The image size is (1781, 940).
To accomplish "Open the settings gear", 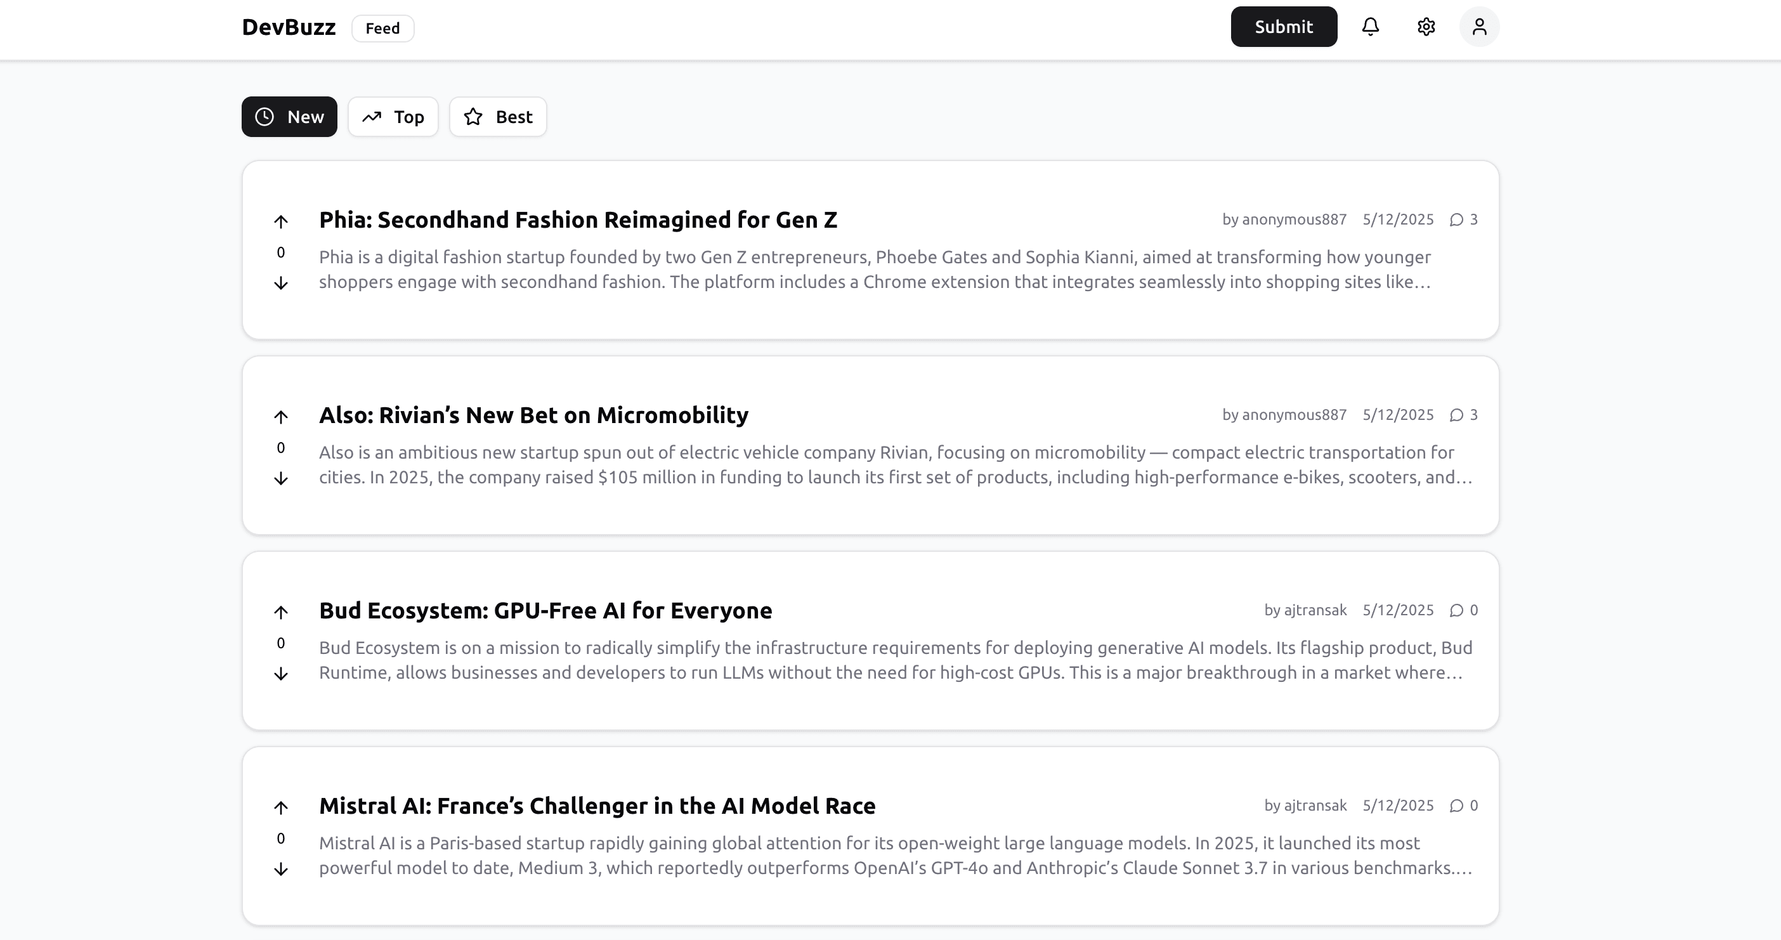I will (x=1426, y=26).
